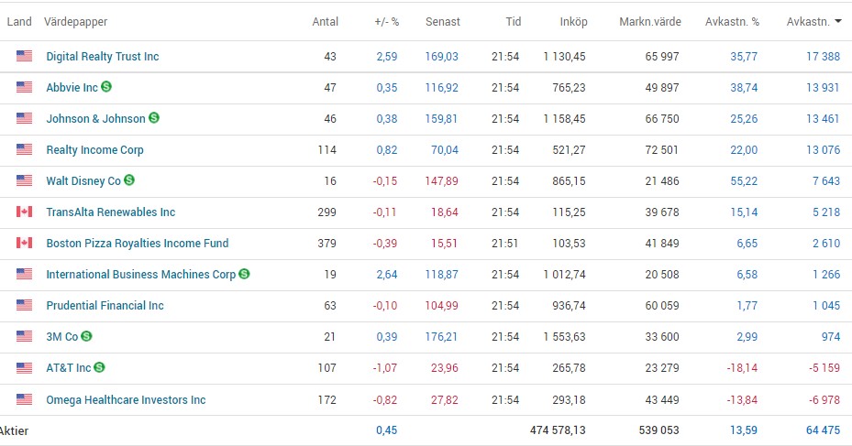Open the Prudential Financial Inc link
Image resolution: width=852 pixels, height=446 pixels.
pos(105,305)
